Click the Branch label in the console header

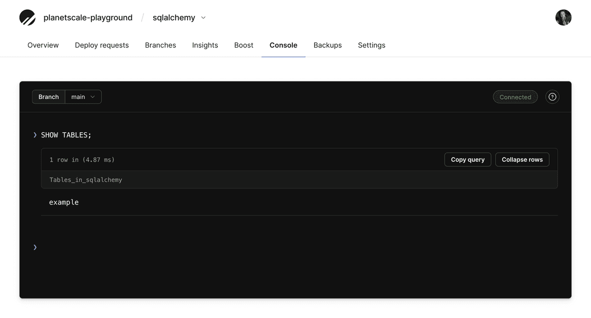pos(48,97)
